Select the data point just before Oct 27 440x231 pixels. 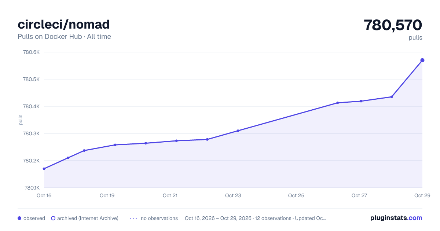click(x=337, y=103)
